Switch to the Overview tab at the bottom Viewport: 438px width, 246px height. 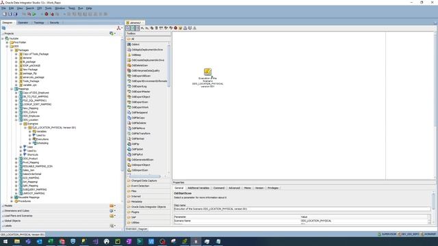[x=131, y=229]
